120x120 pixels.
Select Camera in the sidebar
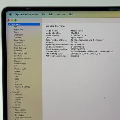tap(17, 37)
